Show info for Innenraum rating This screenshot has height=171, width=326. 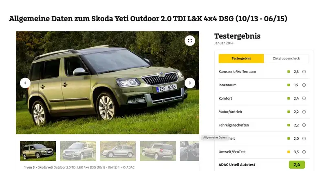click(x=304, y=85)
